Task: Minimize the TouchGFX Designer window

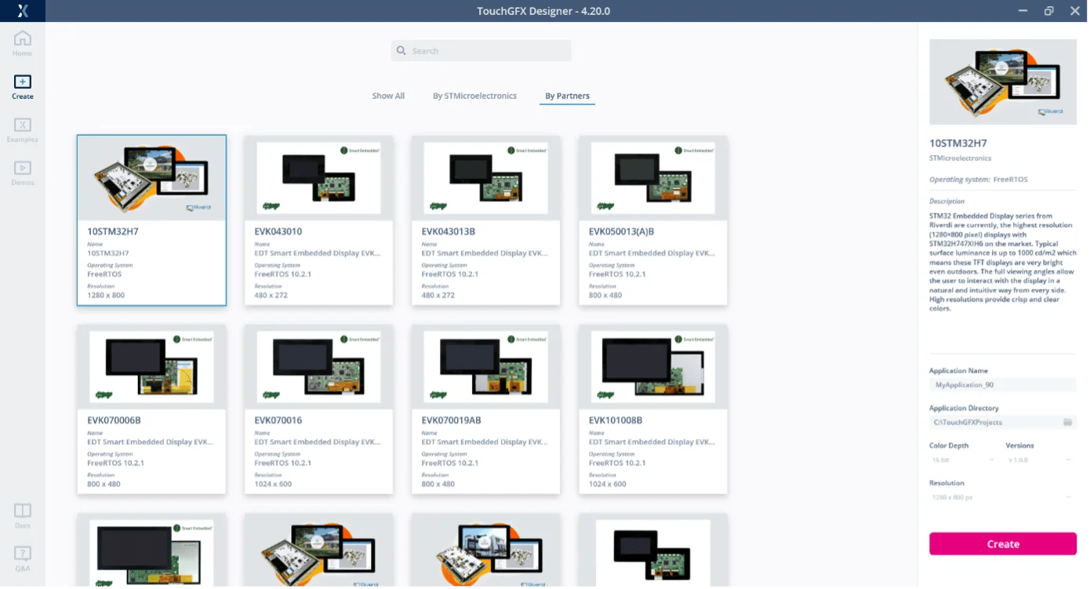Action: coord(1023,11)
